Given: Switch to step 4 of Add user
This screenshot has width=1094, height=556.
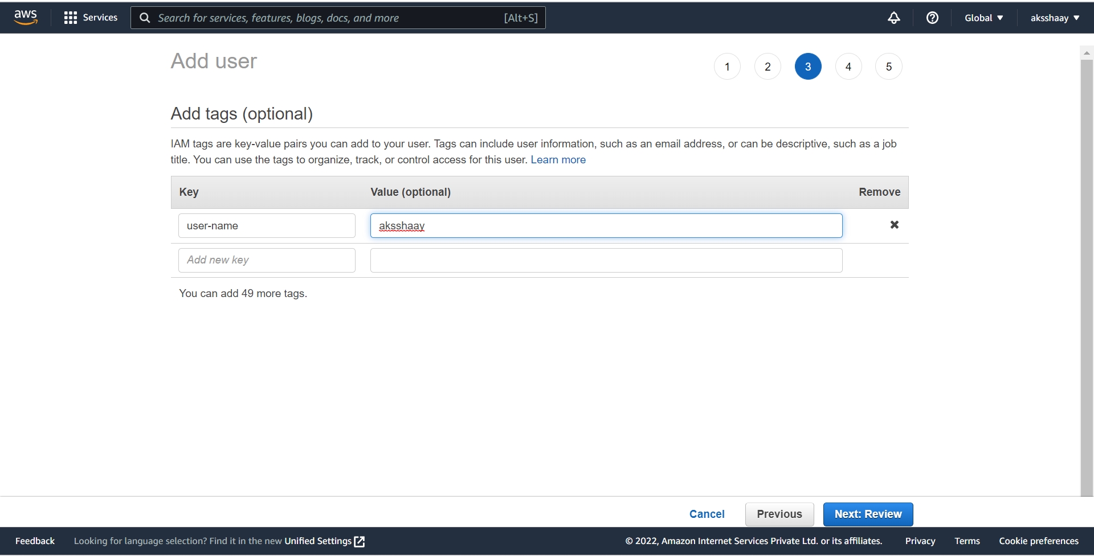Looking at the screenshot, I should click(x=848, y=66).
